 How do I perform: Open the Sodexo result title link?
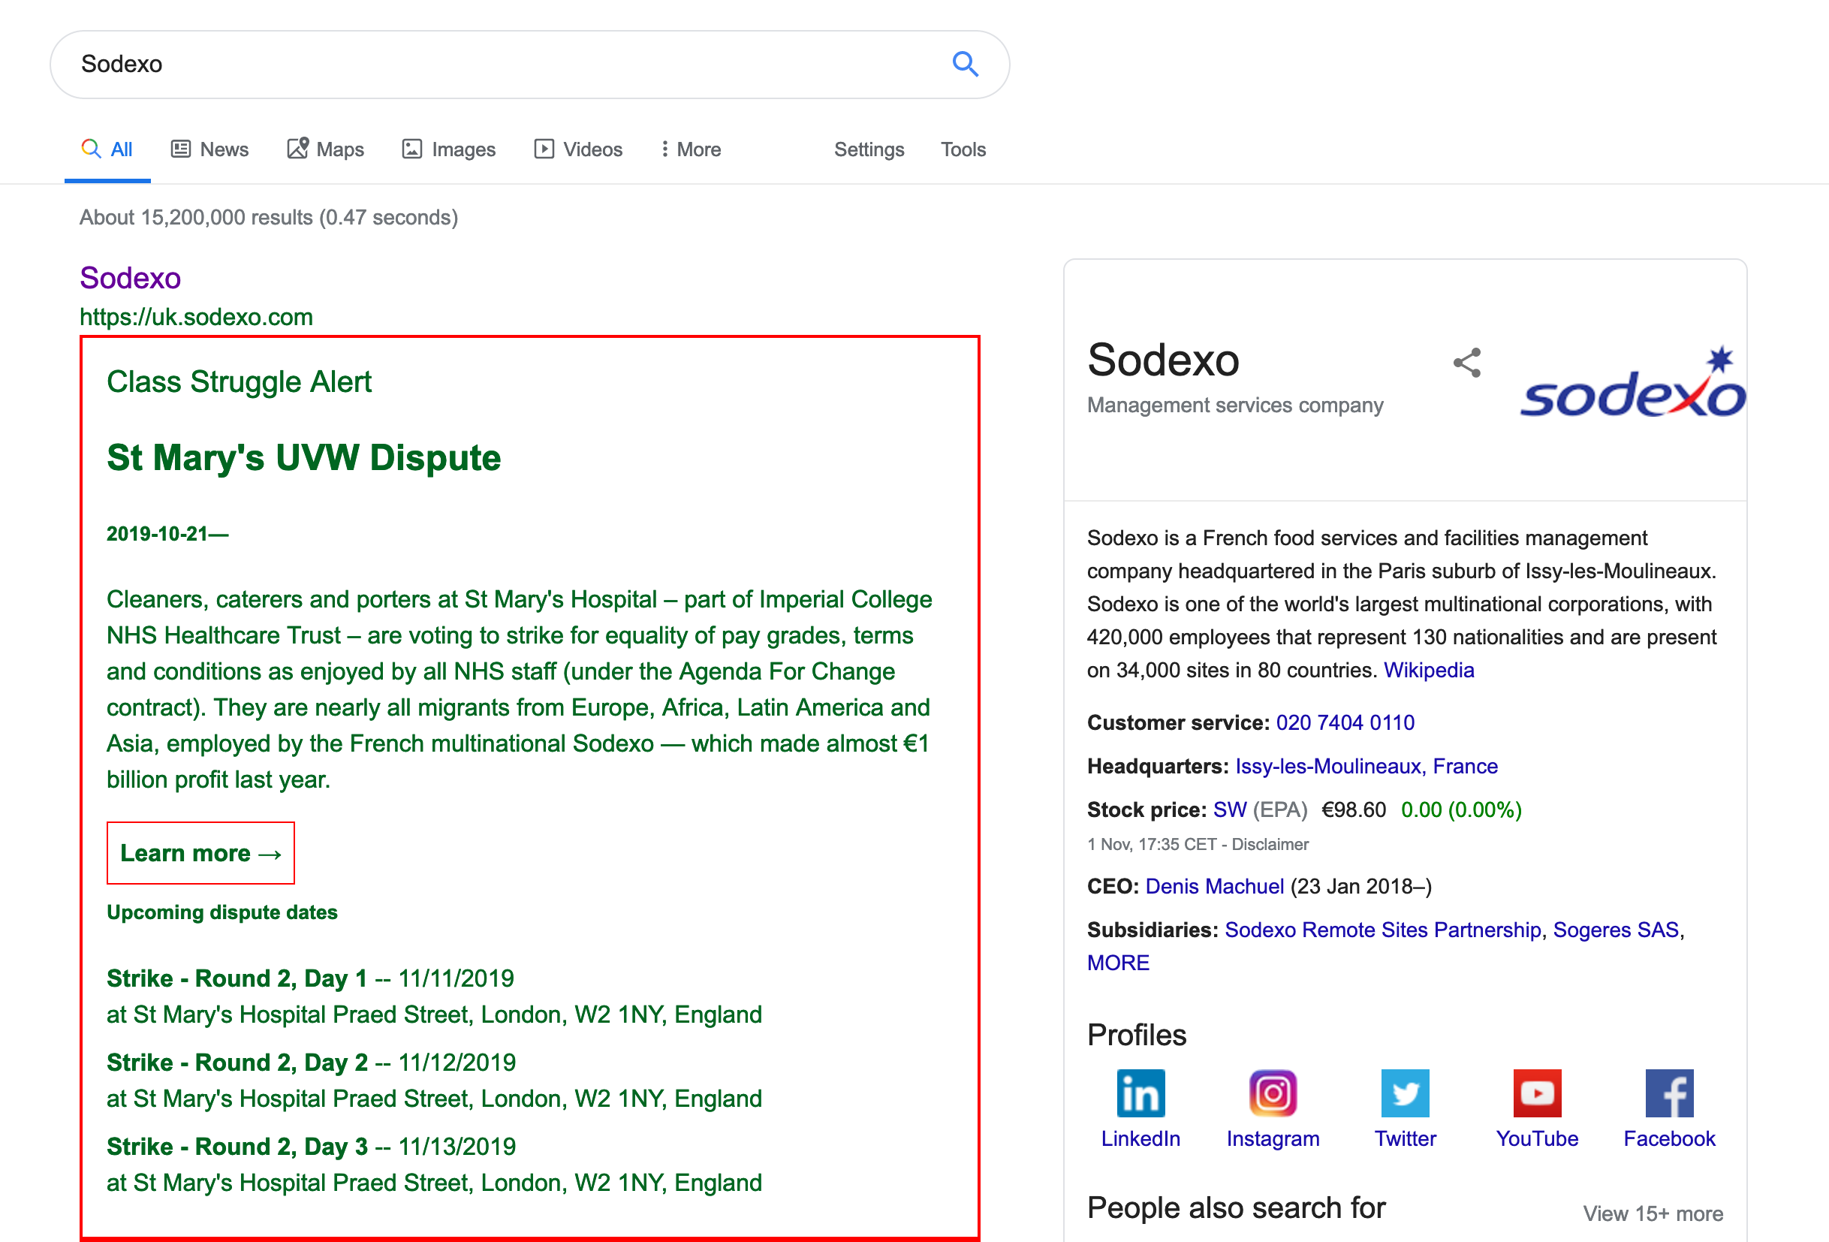pyautogui.click(x=130, y=278)
